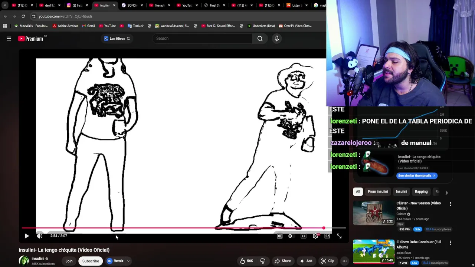Open MoeWalls bookmark

[31, 26]
